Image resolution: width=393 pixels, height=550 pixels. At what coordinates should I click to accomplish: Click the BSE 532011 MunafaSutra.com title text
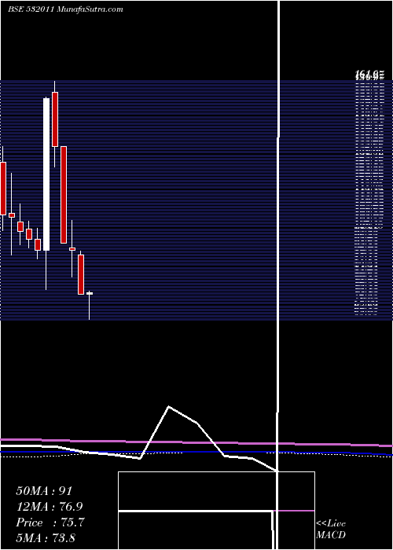click(65, 9)
